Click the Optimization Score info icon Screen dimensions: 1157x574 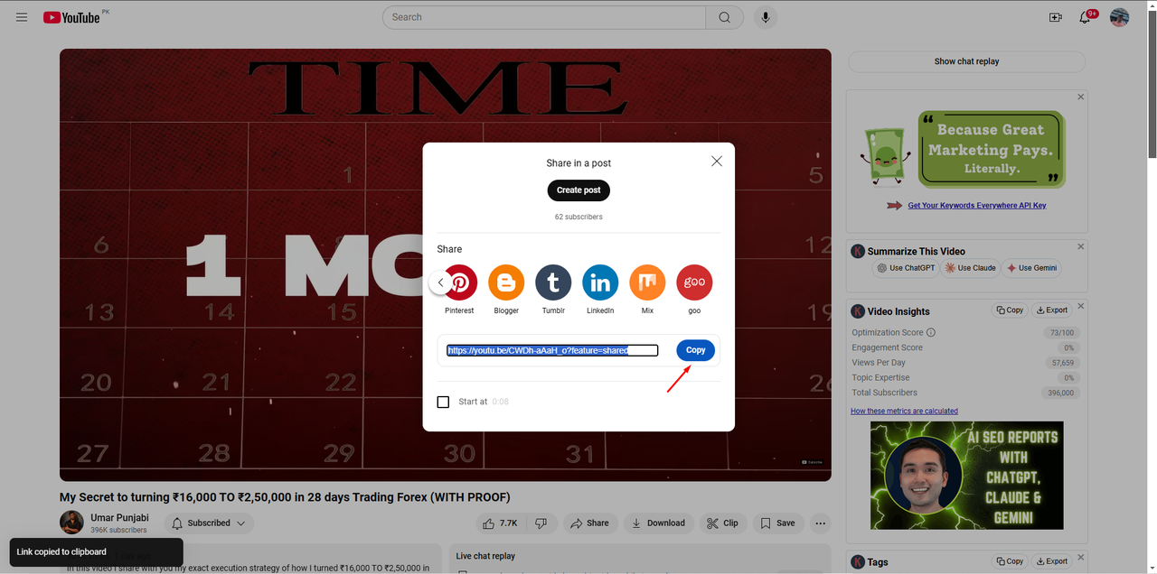point(931,333)
